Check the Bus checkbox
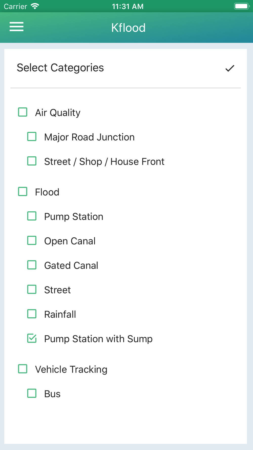Viewport: 253px width, 450px height. pos(32,393)
